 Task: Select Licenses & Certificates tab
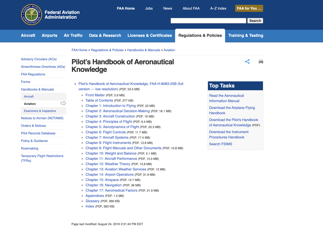(150, 36)
